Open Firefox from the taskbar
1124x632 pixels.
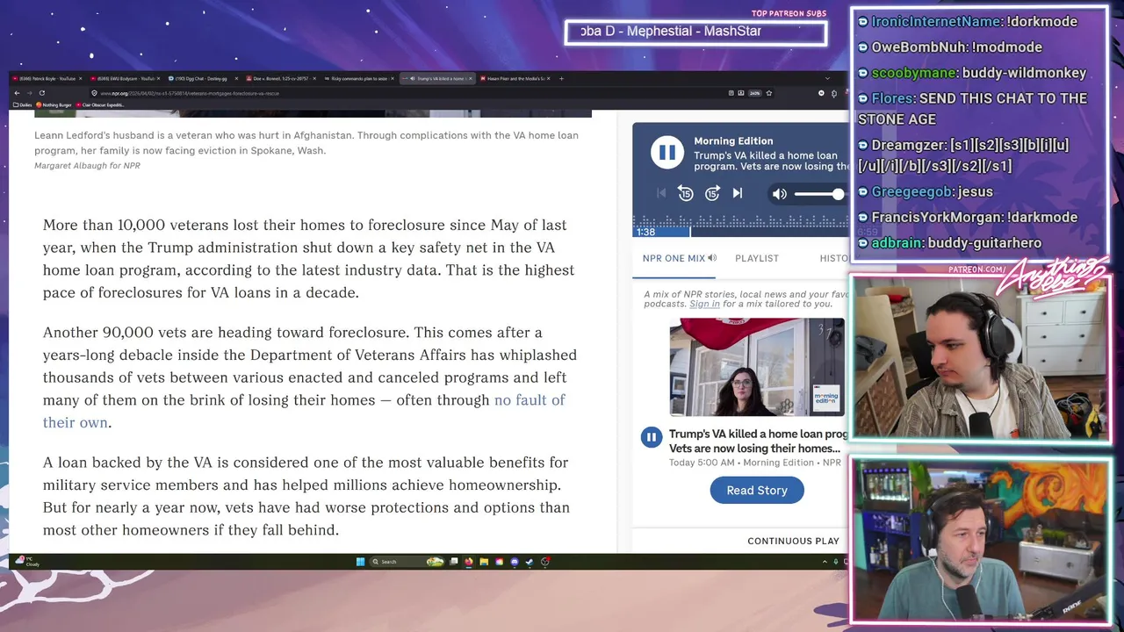(x=469, y=562)
